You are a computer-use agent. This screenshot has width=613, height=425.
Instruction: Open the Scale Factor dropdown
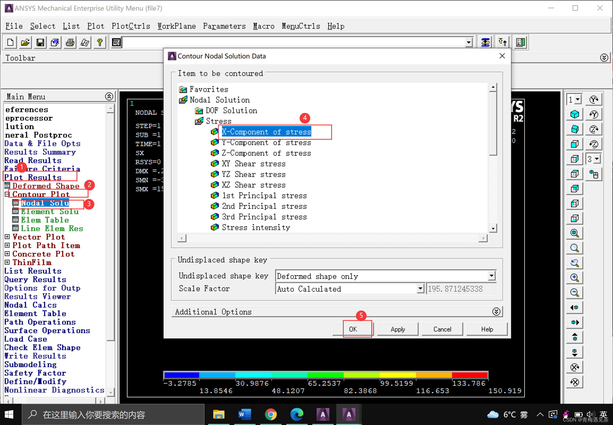click(420, 289)
